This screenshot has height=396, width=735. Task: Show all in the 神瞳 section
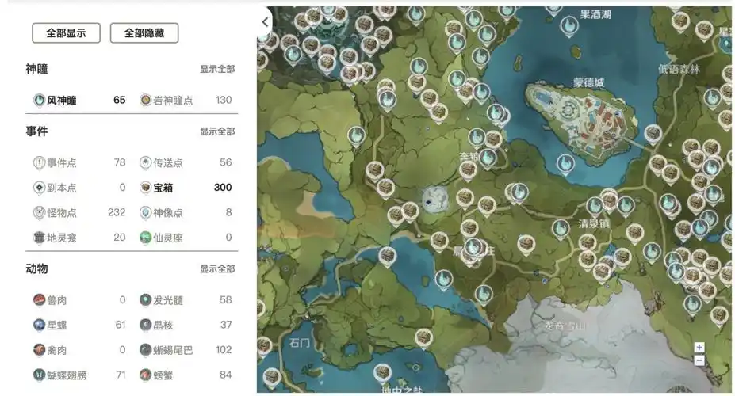click(217, 69)
